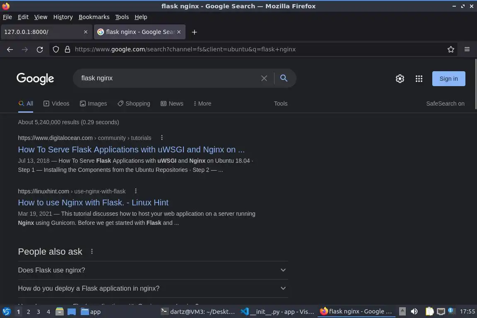Select the Videos search tab
The image size is (477, 318).
click(56, 104)
